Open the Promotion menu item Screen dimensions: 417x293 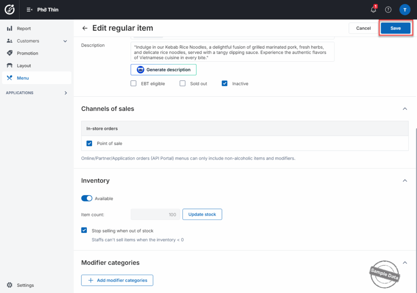coord(27,53)
